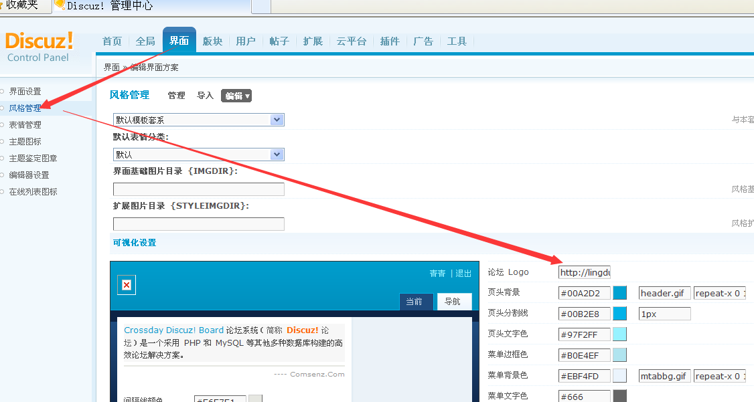Select the 界面 navigation tab
Viewport: 754px width, 402px height.
[179, 40]
